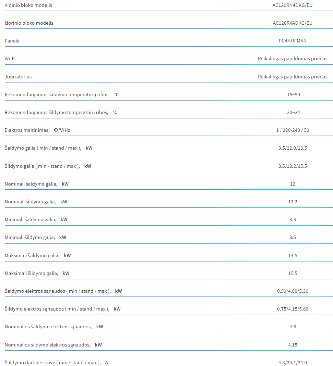Click the Jonizatorius row label
333x366 pixels.
pyautogui.click(x=18, y=77)
